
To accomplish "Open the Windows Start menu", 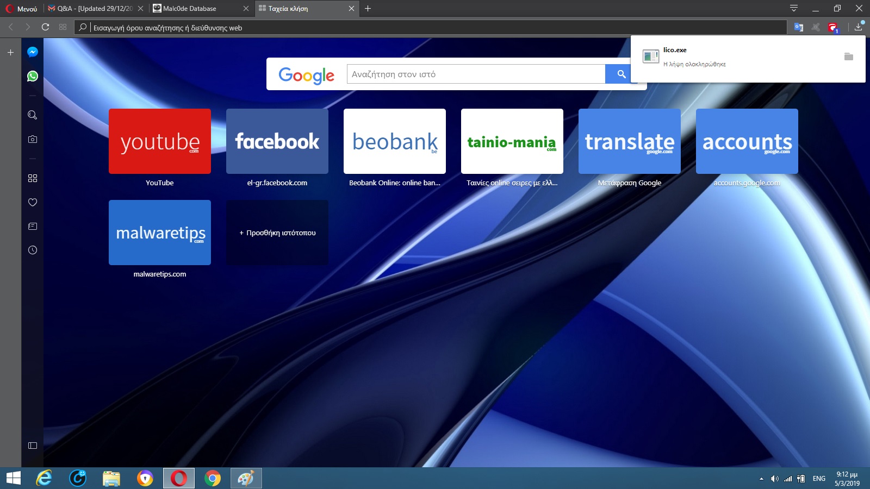I will point(13,478).
